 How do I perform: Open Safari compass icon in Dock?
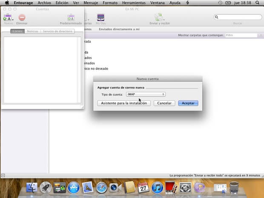click(101, 187)
